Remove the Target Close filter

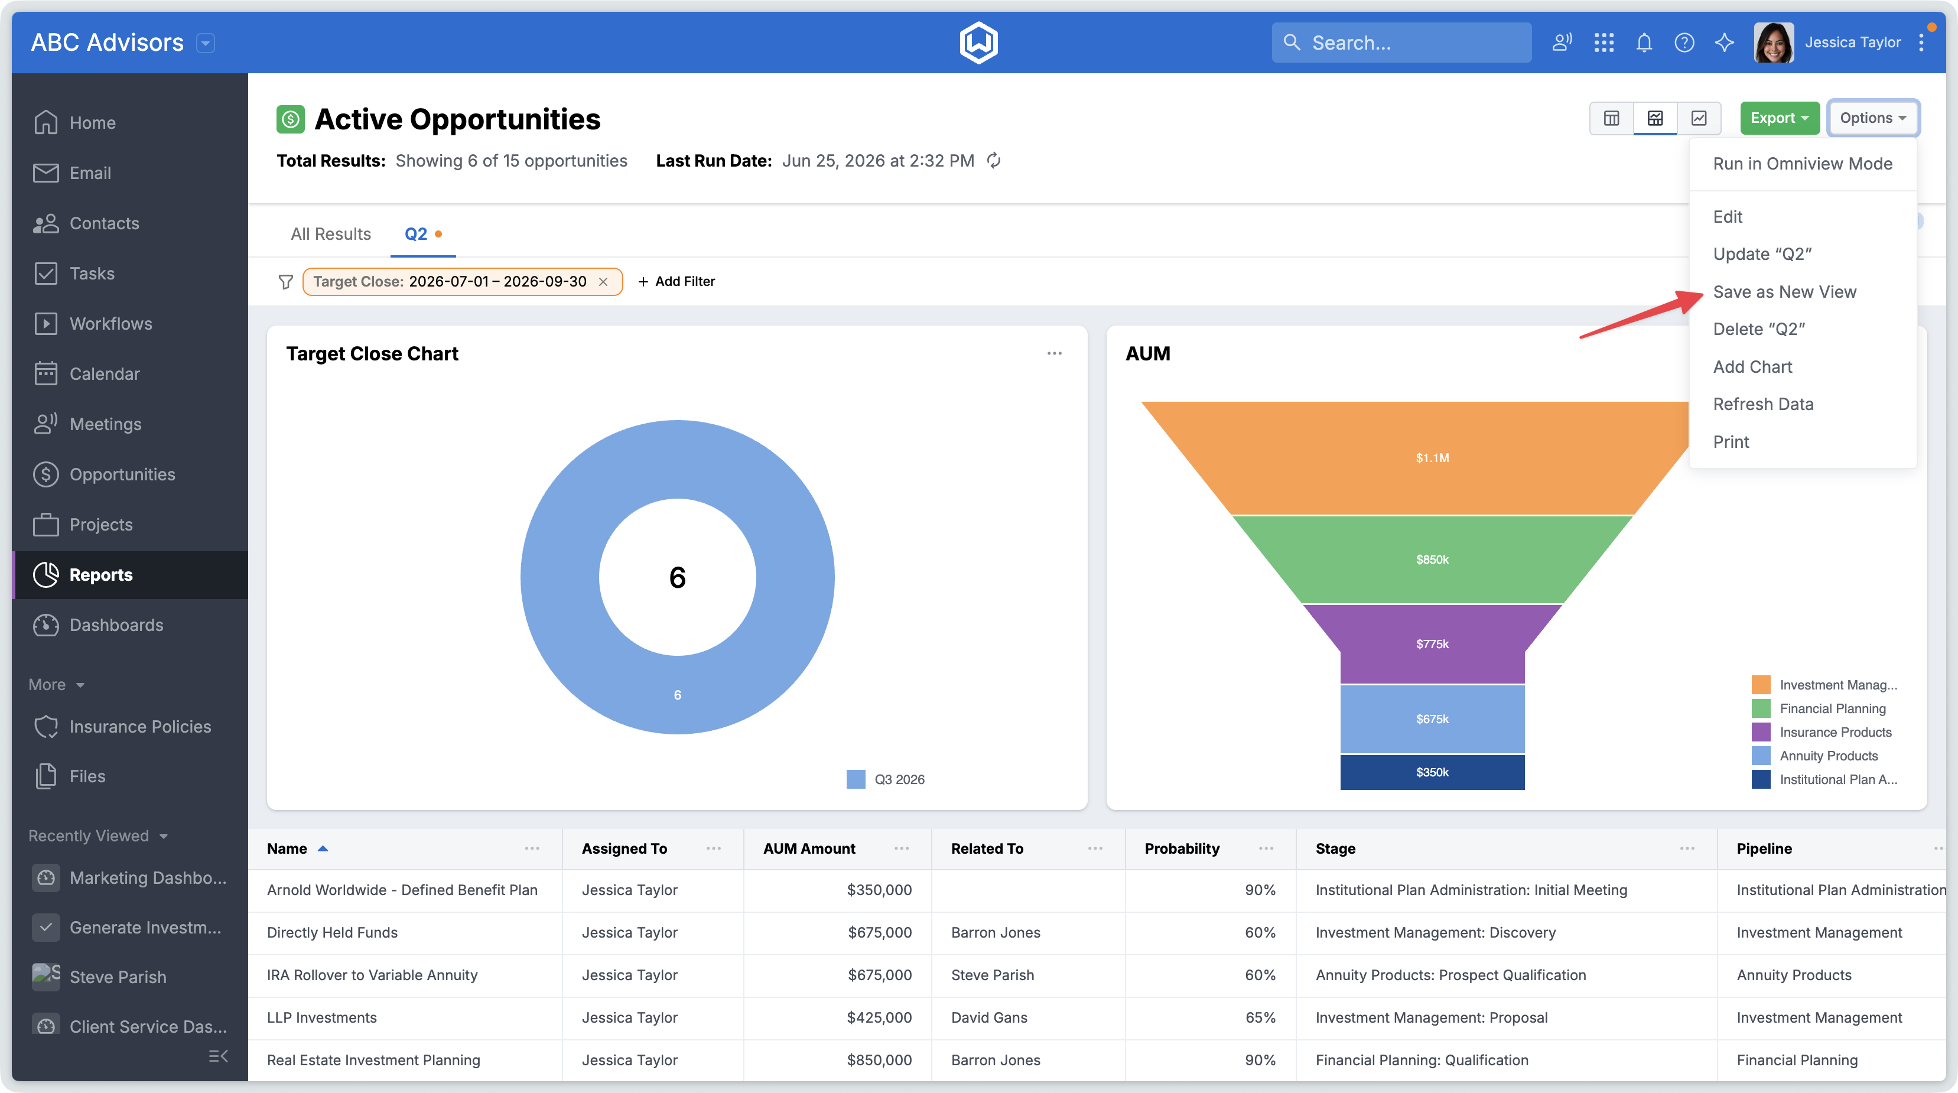pyautogui.click(x=603, y=282)
